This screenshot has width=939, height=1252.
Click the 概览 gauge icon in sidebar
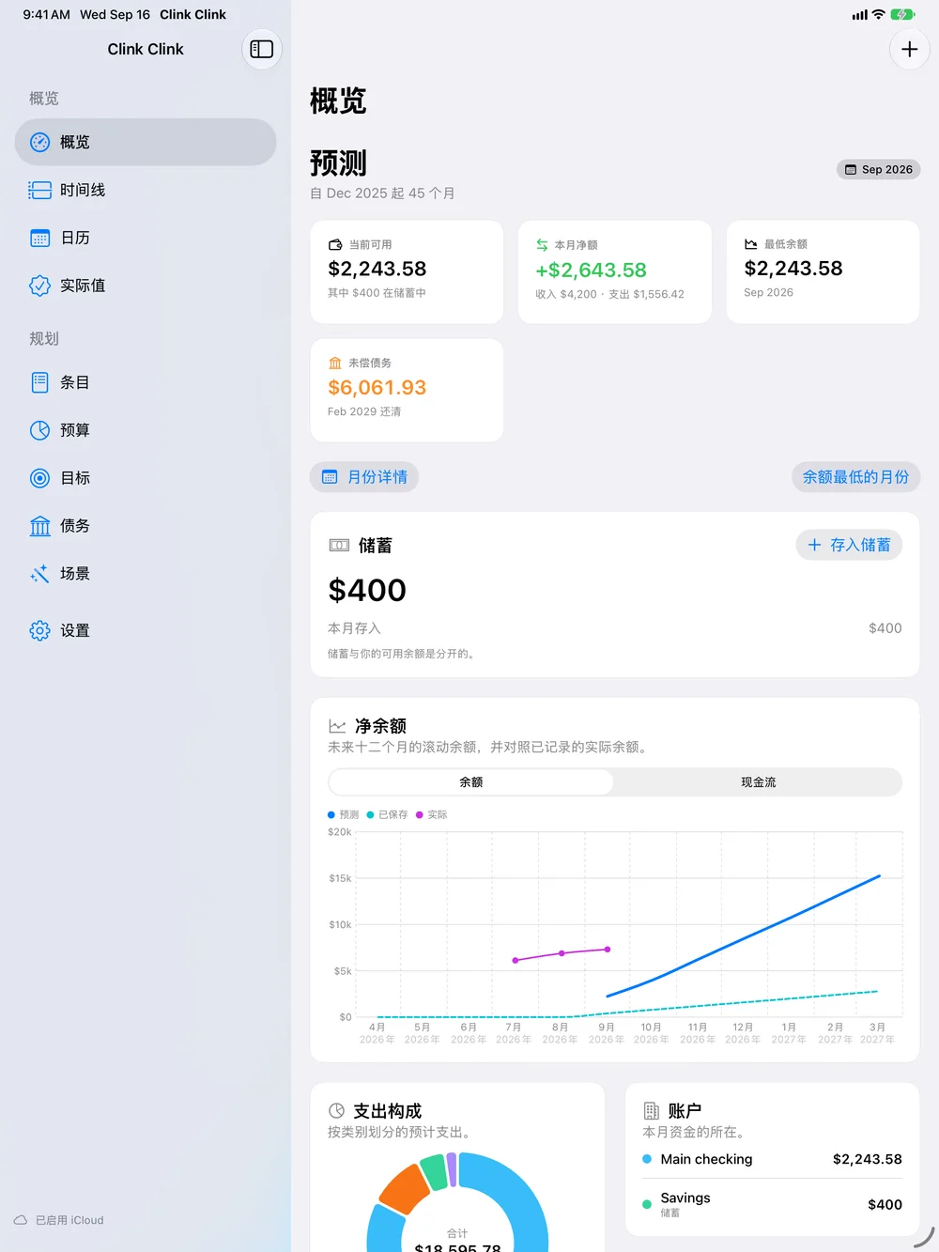39,142
